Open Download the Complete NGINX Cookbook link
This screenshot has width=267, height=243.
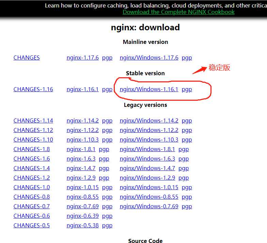pyautogui.click(x=178, y=12)
